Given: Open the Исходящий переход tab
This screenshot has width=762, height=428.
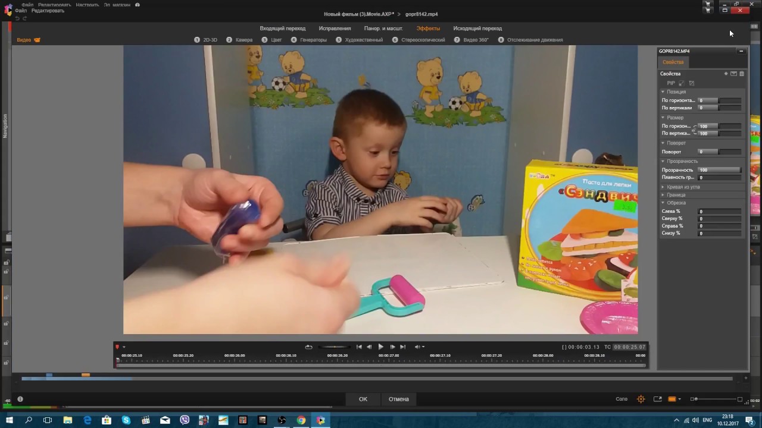Looking at the screenshot, I should 477,29.
